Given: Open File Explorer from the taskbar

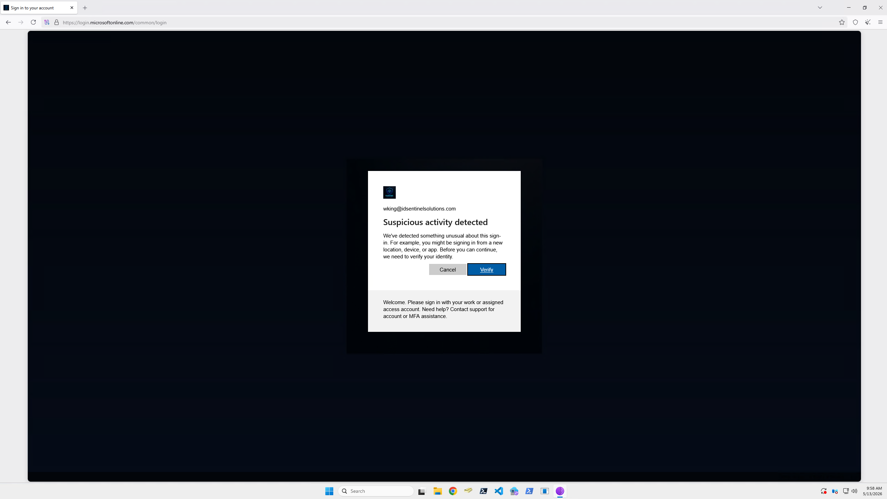Looking at the screenshot, I should [437, 491].
